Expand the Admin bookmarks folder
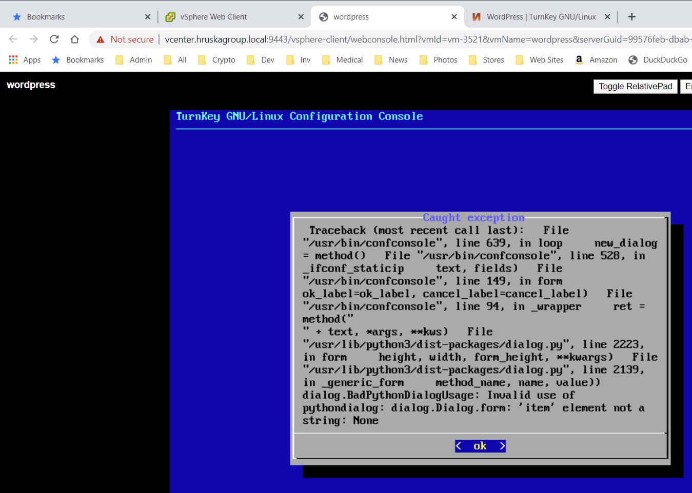692x493 pixels. (134, 60)
